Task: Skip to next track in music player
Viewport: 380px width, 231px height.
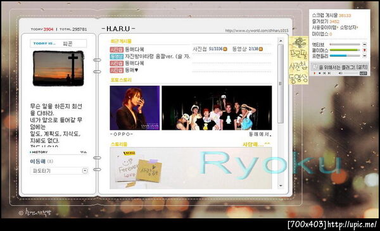Action: click(329, 73)
